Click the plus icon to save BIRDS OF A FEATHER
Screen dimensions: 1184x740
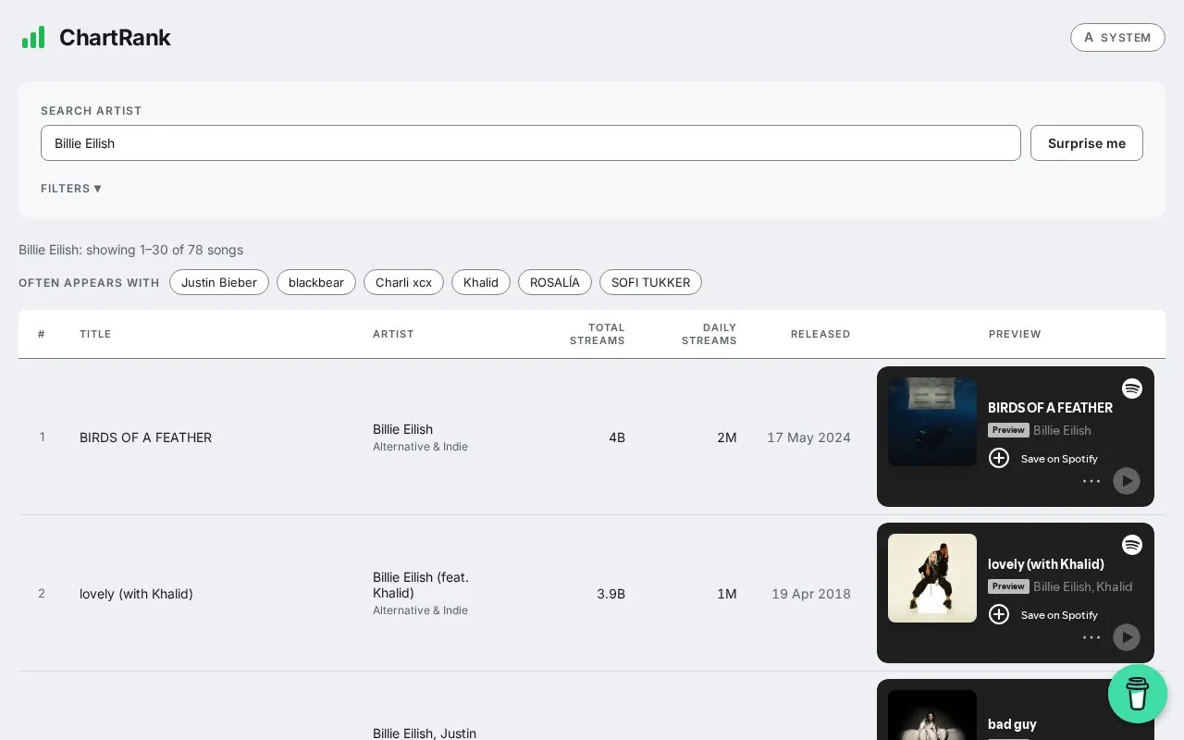coord(999,458)
